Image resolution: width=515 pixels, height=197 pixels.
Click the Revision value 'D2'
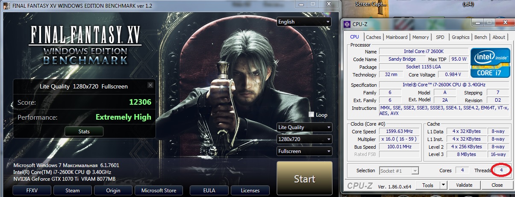tap(497, 100)
